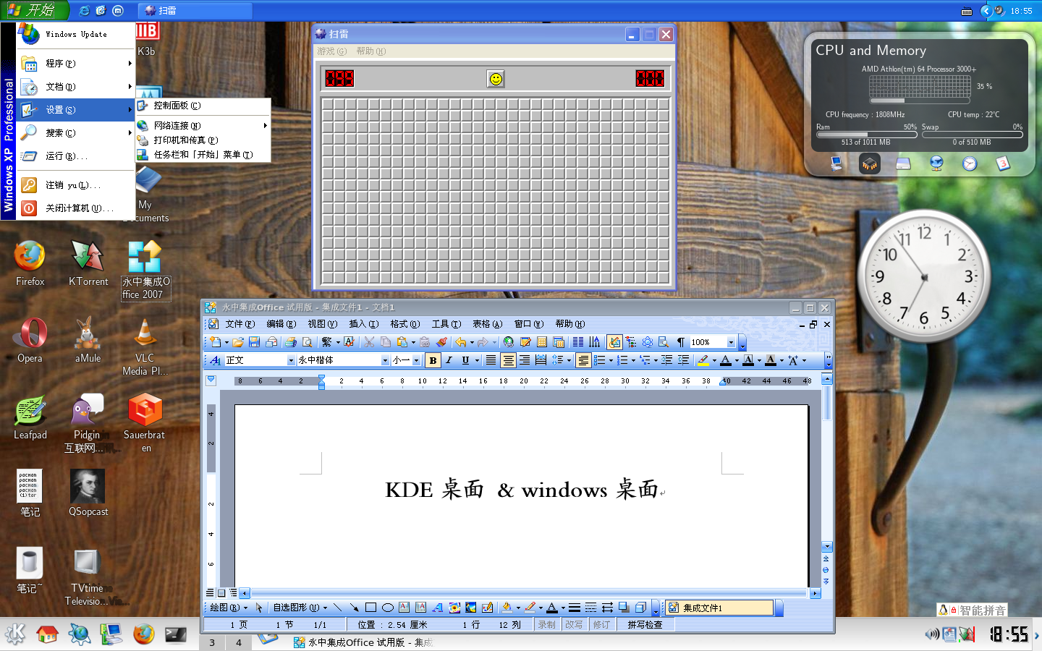The width and height of the screenshot is (1042, 651).
Task: Open the 游戏 menu in Minesweeper
Action: tap(331, 51)
